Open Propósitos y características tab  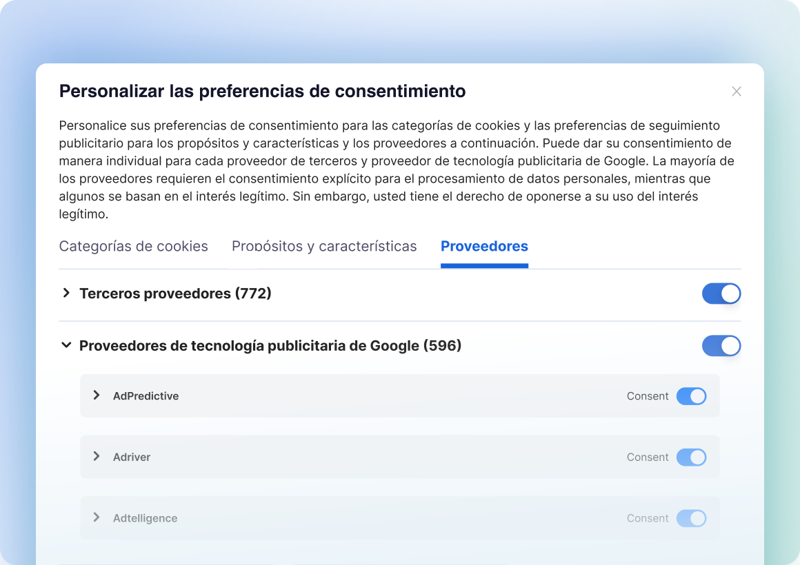324,246
